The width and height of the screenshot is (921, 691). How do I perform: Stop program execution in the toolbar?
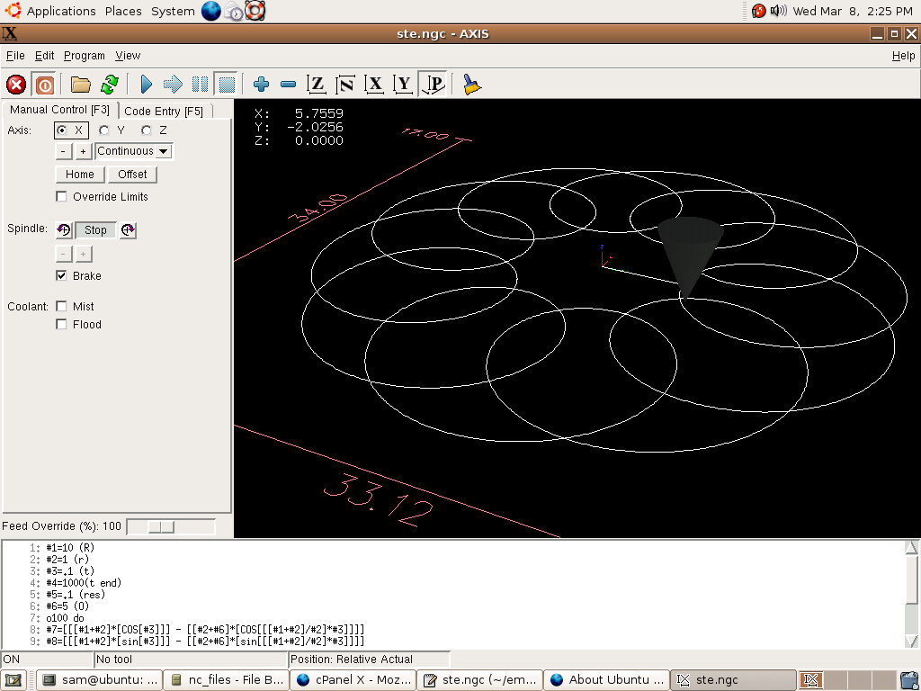click(x=228, y=85)
